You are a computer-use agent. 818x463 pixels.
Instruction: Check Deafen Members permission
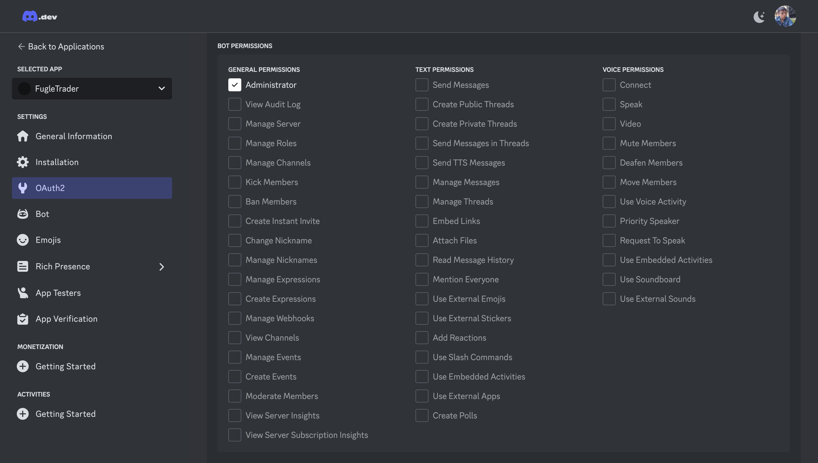609,163
